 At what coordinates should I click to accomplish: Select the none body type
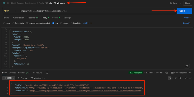7,23
